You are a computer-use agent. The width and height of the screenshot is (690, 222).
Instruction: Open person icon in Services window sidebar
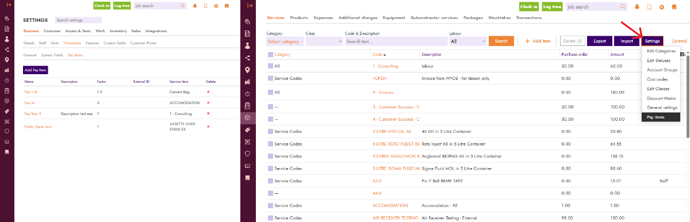click(x=247, y=45)
